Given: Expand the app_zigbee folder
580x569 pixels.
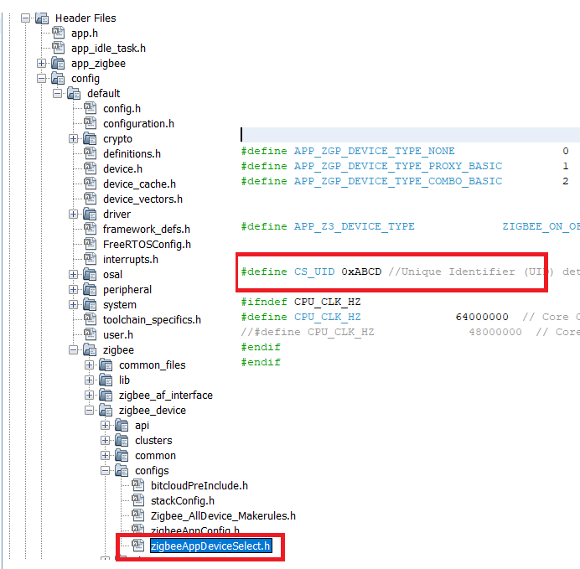Looking at the screenshot, I should click(42, 63).
